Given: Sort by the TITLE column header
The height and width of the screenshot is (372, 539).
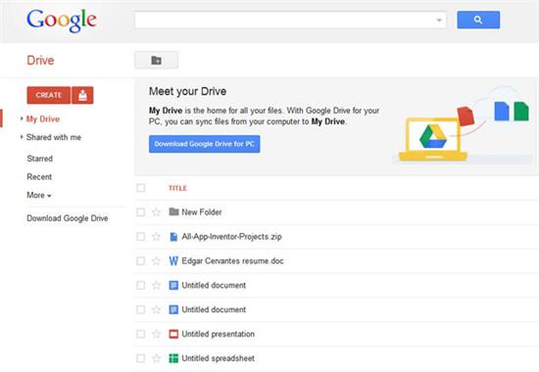Looking at the screenshot, I should (x=177, y=188).
